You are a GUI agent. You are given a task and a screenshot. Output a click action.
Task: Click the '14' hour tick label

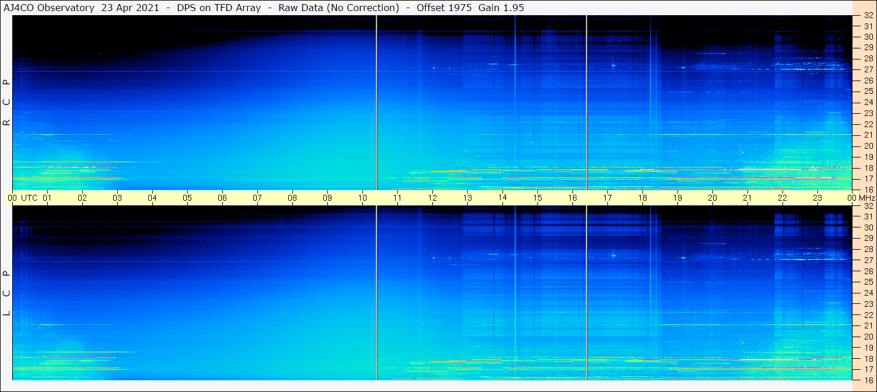[502, 197]
